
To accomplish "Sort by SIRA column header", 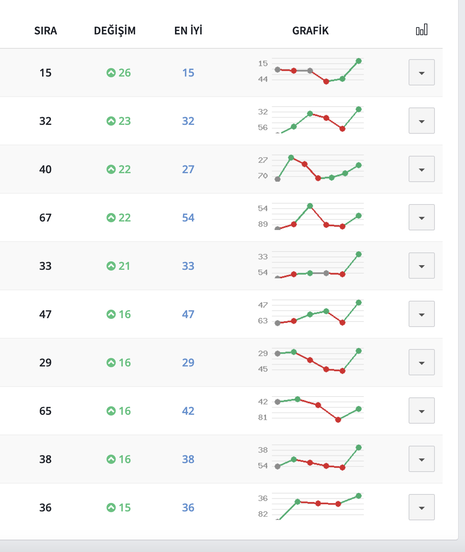I will click(46, 31).
